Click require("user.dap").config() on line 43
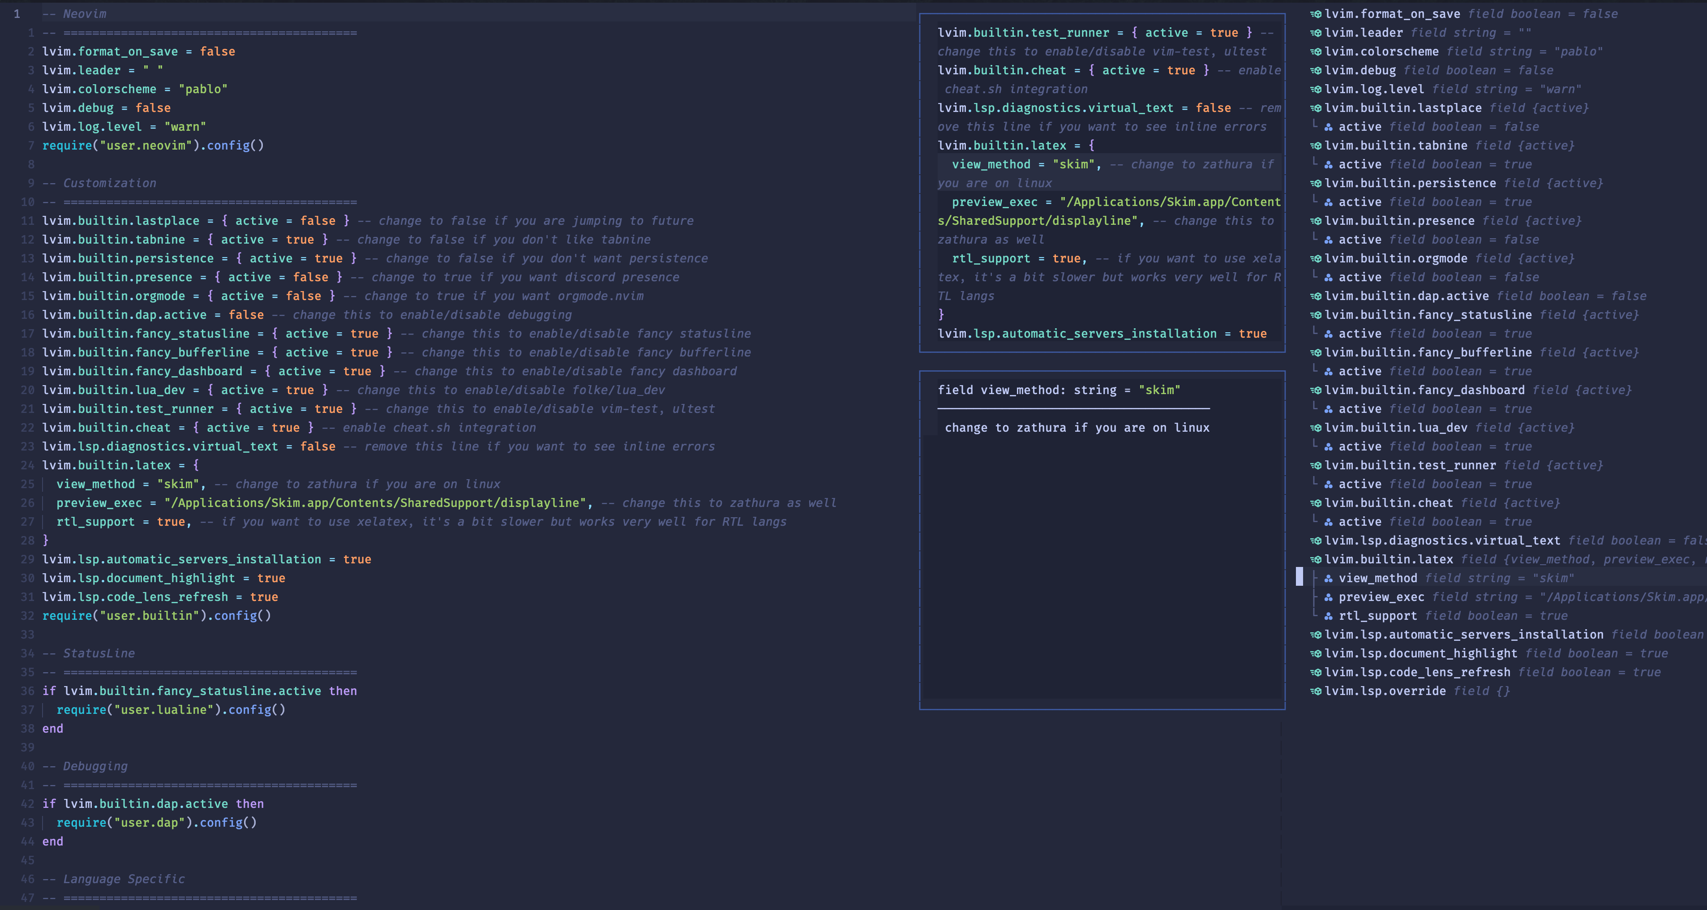The image size is (1707, 910). [156, 823]
